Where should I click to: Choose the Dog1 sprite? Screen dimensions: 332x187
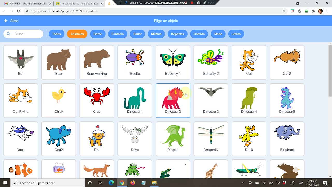click(x=21, y=139)
